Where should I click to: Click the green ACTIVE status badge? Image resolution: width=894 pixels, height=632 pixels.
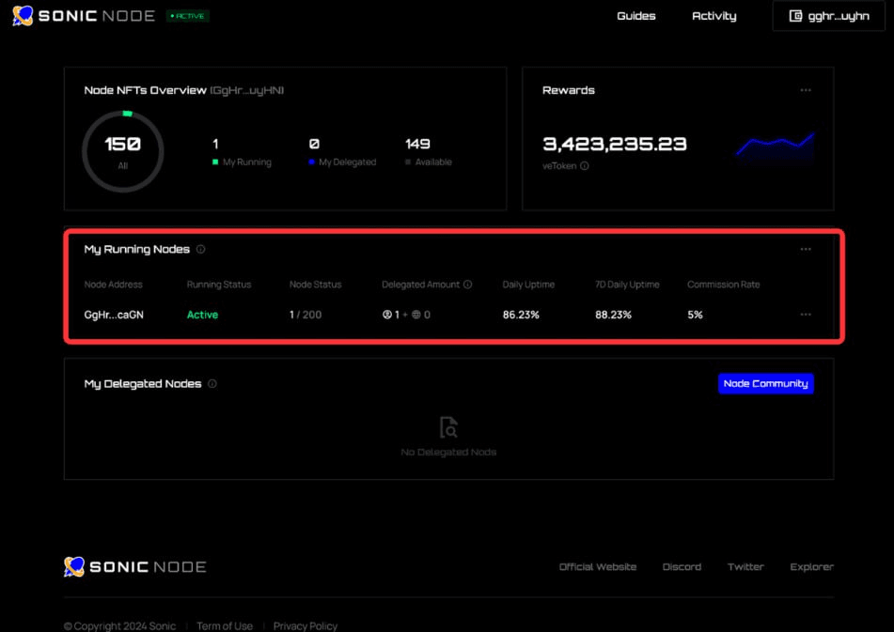pos(188,16)
